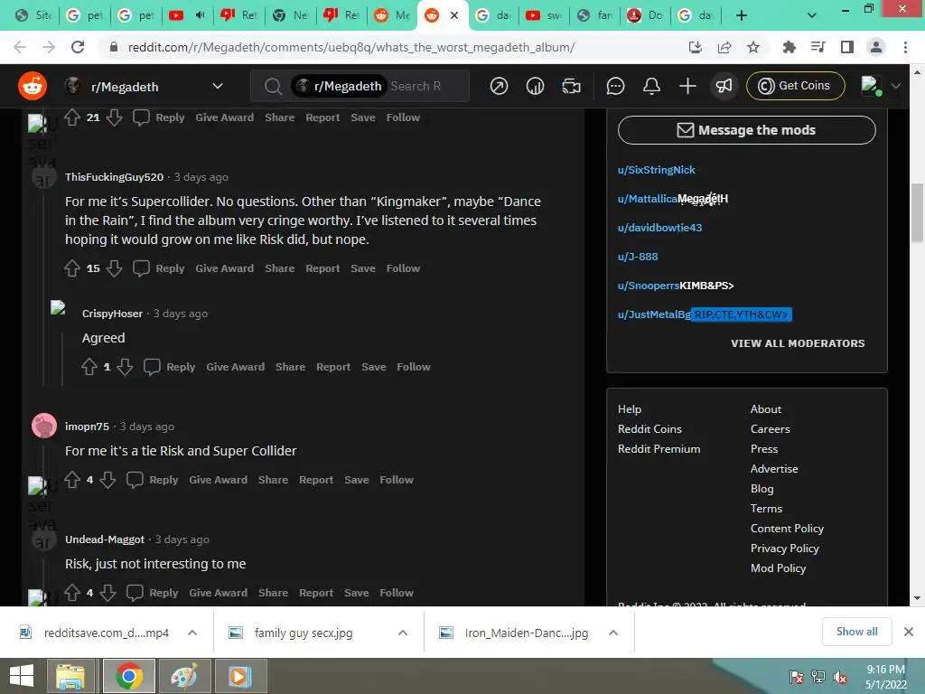
Task: Click Show all downloads
Action: pyautogui.click(x=856, y=632)
